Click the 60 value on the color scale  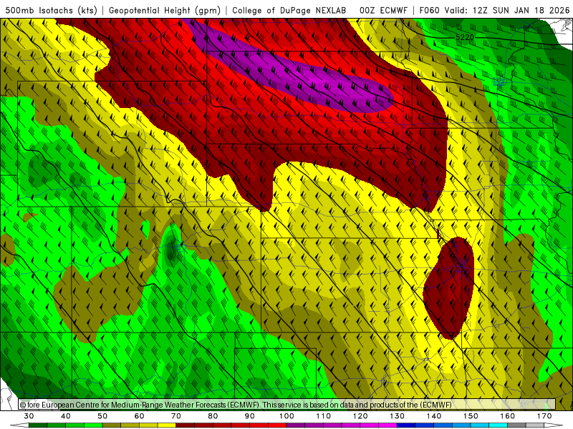tap(139, 416)
